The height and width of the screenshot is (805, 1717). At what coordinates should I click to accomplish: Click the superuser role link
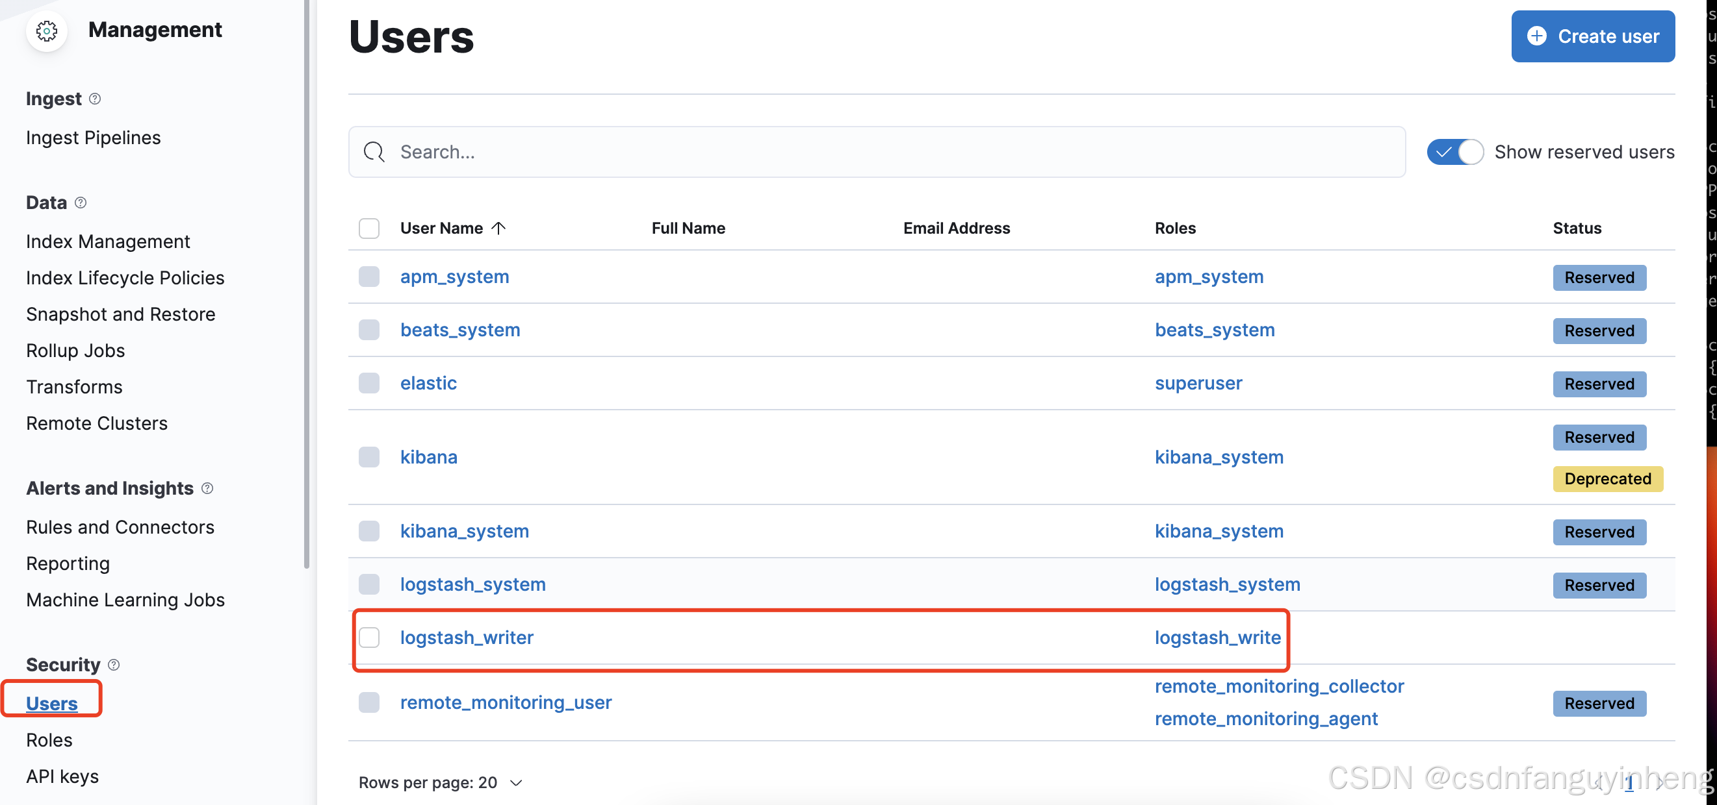coord(1198,383)
